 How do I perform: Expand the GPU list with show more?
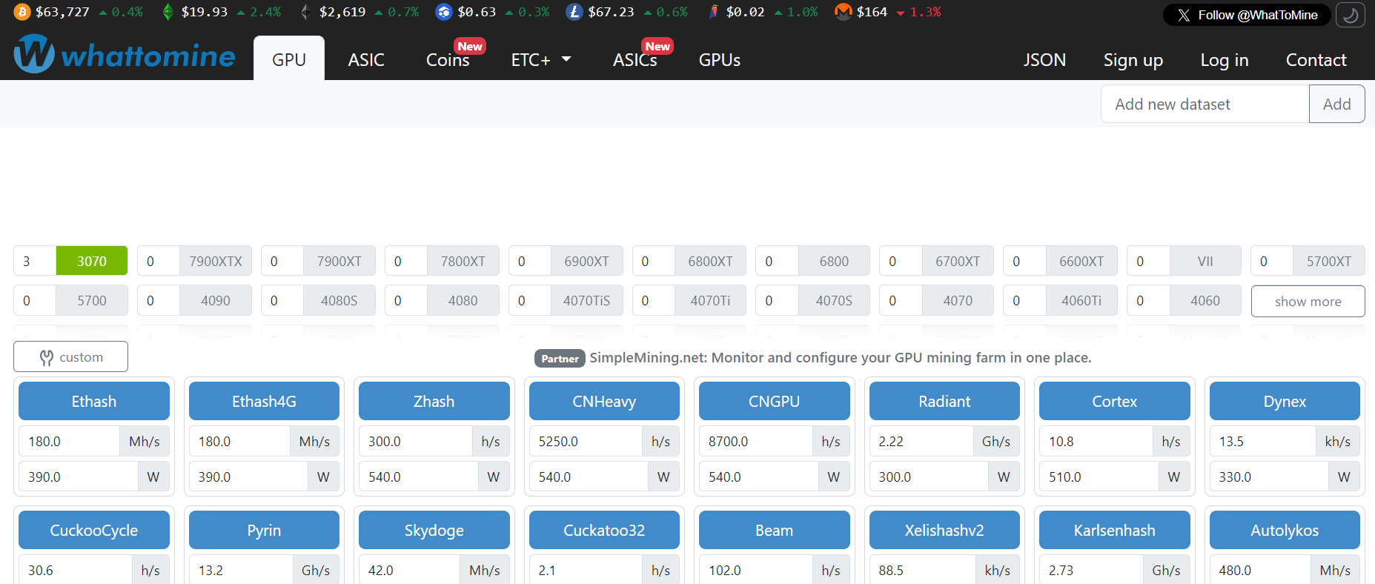point(1308,302)
